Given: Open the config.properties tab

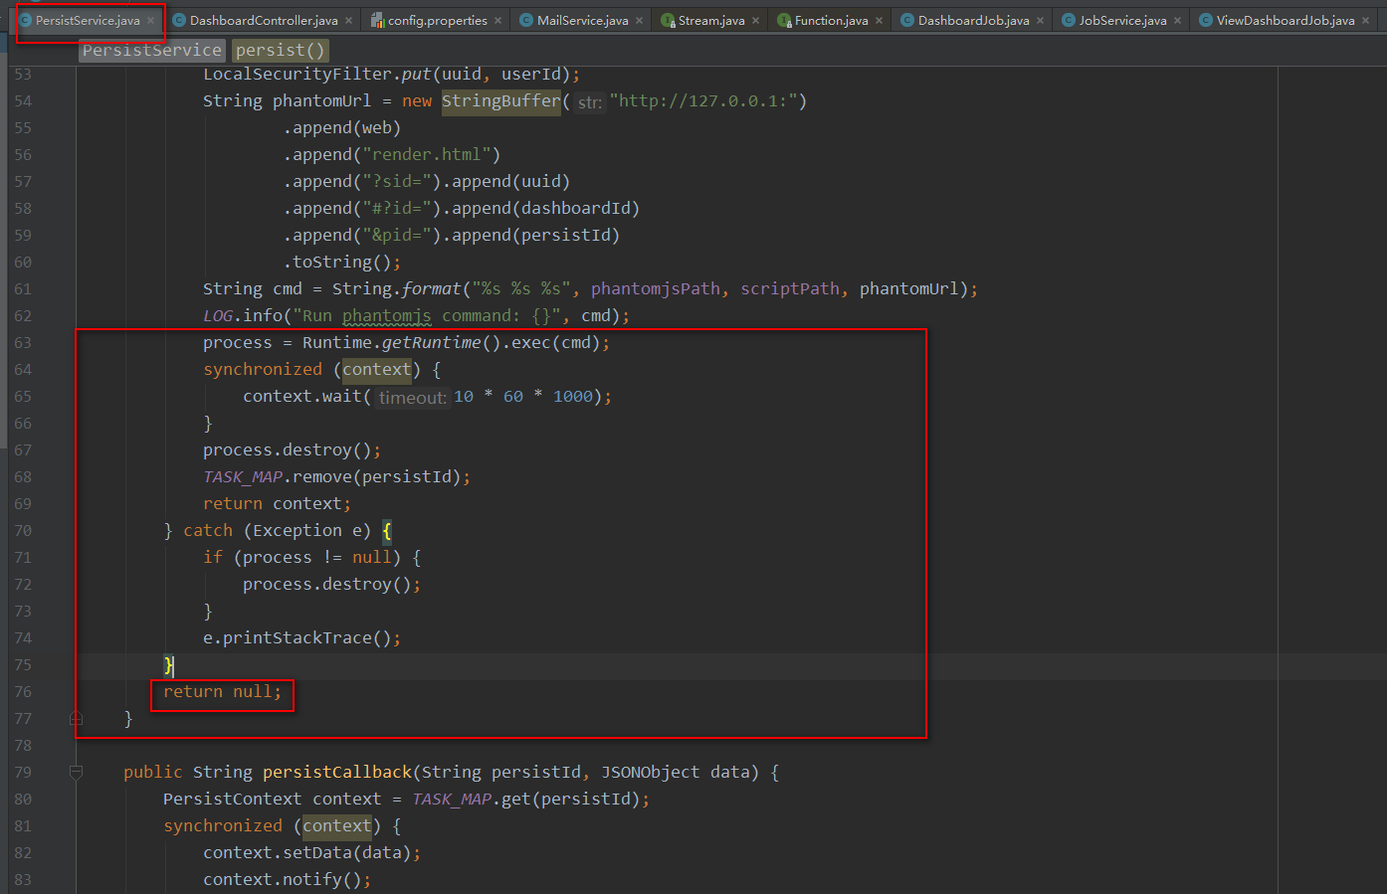Looking at the screenshot, I should pyautogui.click(x=438, y=19).
